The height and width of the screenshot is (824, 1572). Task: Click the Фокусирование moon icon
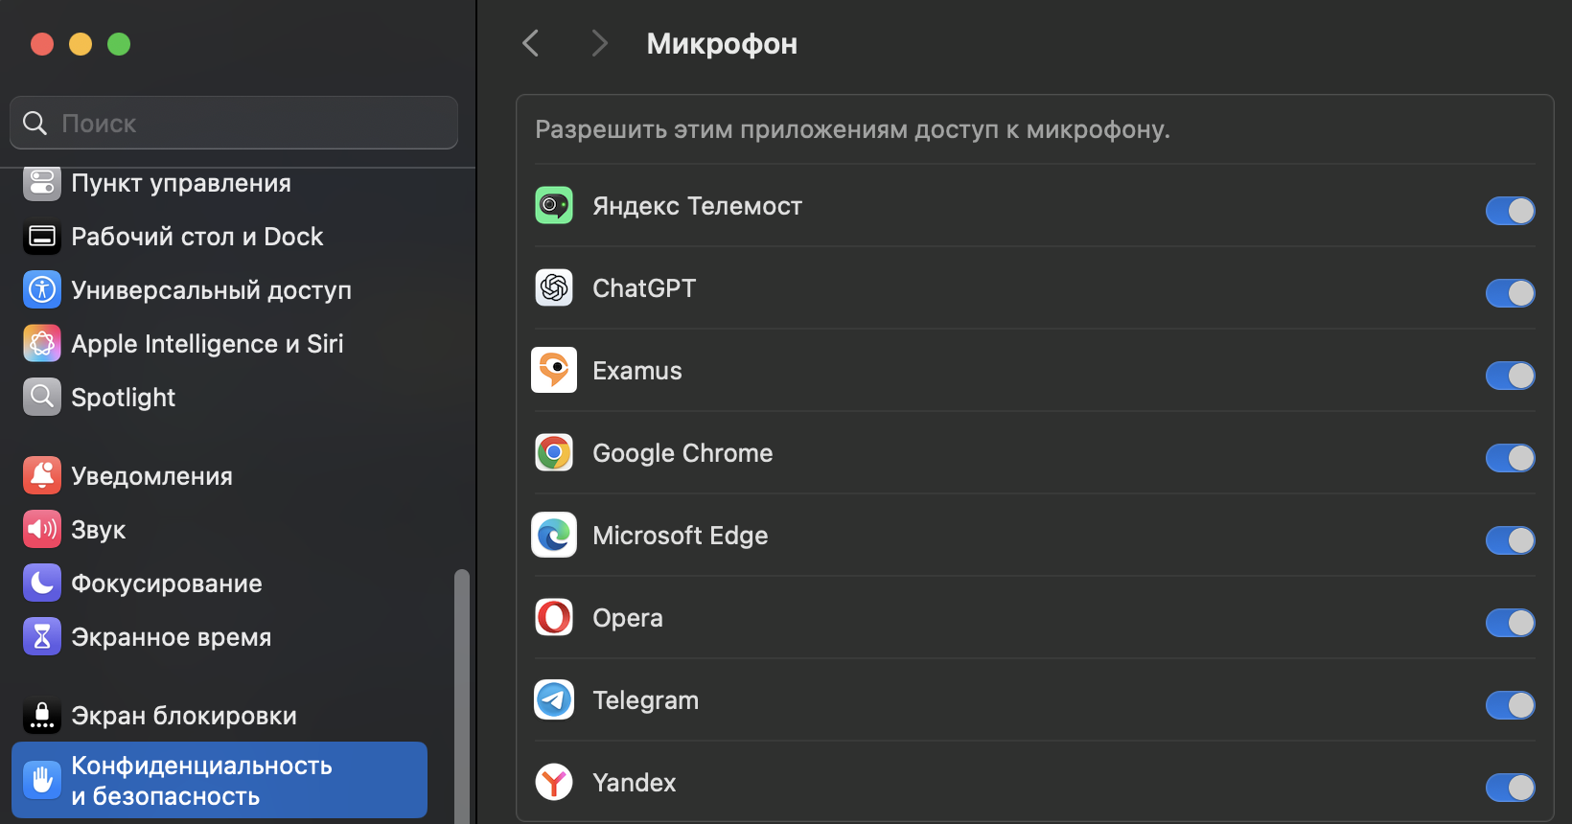42,583
